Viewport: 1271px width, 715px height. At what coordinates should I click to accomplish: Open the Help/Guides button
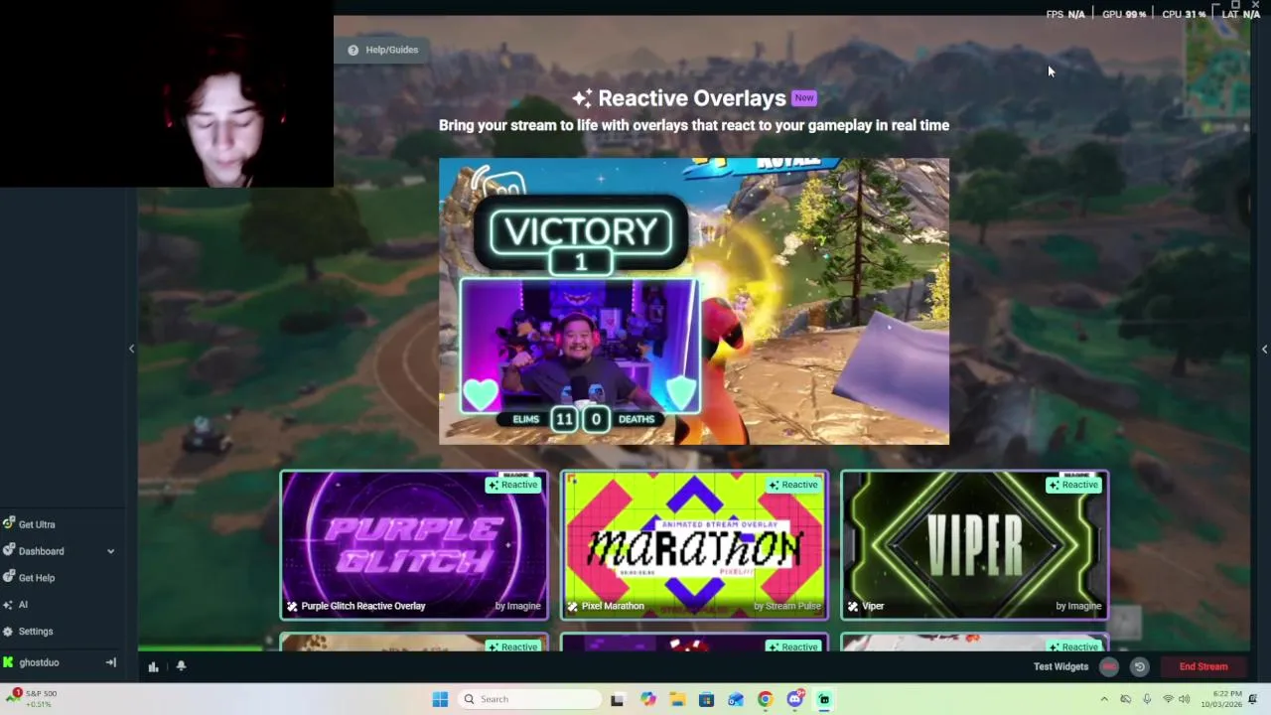[x=383, y=50]
